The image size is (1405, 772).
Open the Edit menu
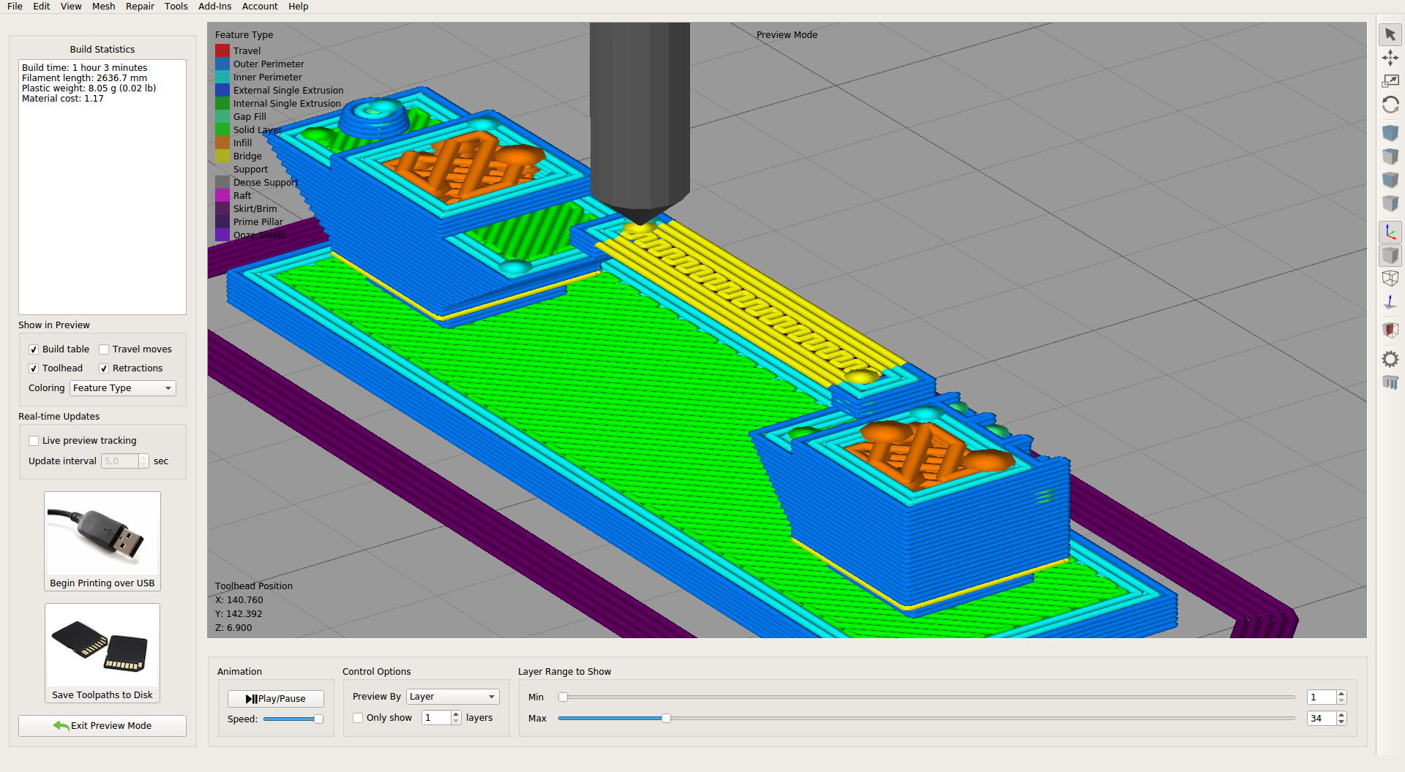[42, 7]
